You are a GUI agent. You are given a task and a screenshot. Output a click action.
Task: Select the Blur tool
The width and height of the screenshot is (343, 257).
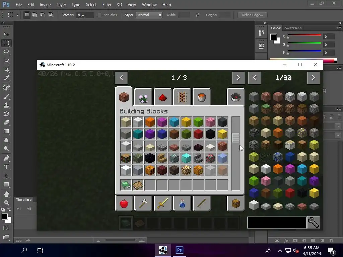pyautogui.click(x=6, y=140)
